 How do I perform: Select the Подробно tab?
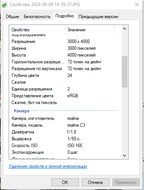[65, 16]
